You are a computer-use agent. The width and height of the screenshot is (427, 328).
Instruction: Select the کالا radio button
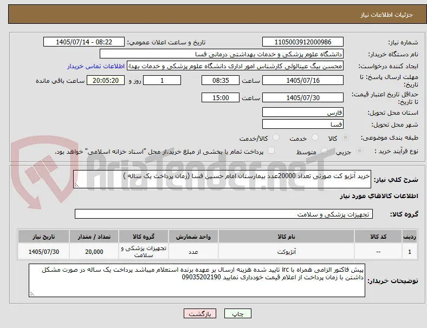pyautogui.click(x=345, y=137)
